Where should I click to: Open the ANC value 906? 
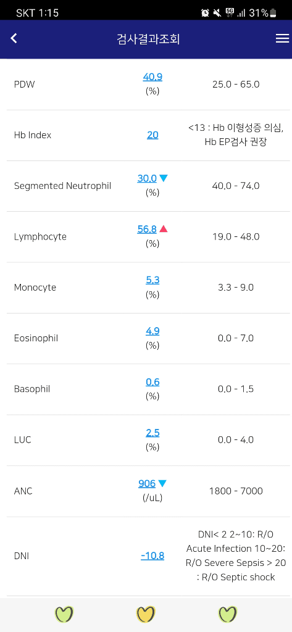(147, 483)
